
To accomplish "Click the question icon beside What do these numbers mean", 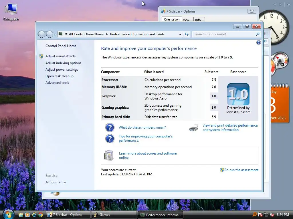I will pos(110,127).
